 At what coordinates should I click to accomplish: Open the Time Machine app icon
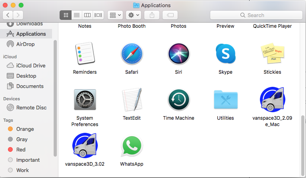178,100
